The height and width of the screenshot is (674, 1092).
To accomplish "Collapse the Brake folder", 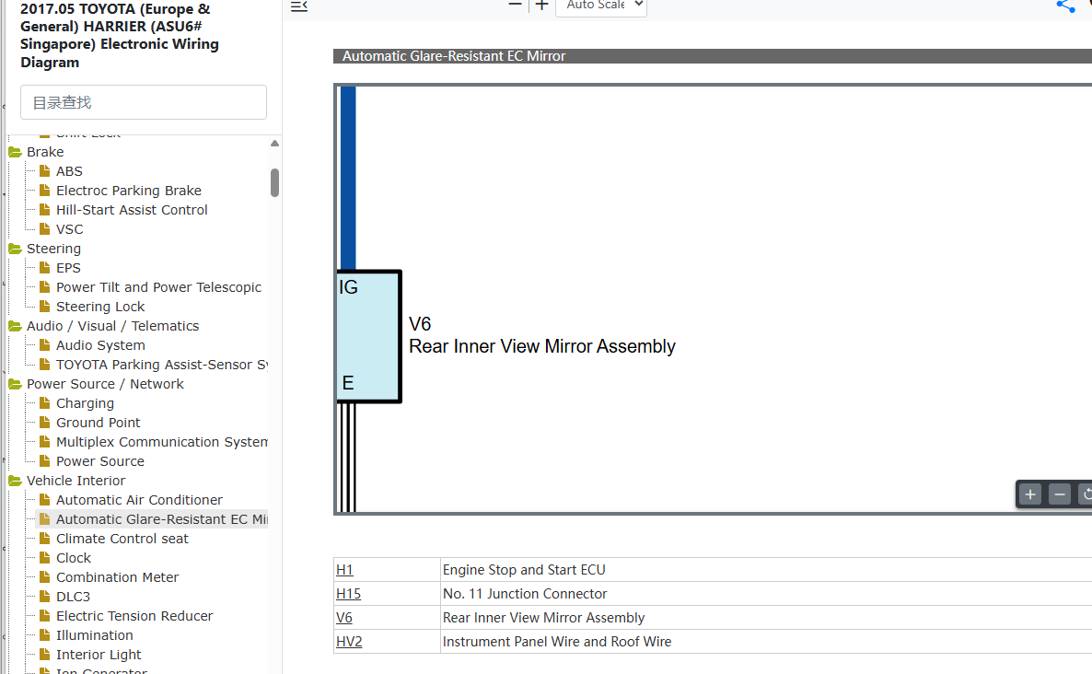I will (x=15, y=152).
